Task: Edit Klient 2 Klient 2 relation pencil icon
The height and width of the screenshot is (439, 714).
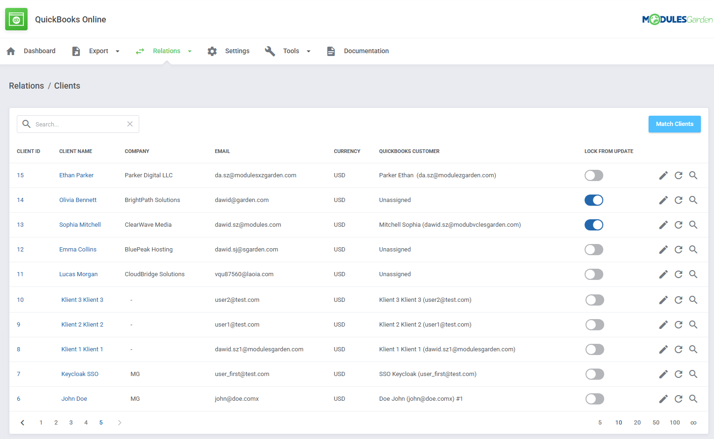Action: point(664,325)
